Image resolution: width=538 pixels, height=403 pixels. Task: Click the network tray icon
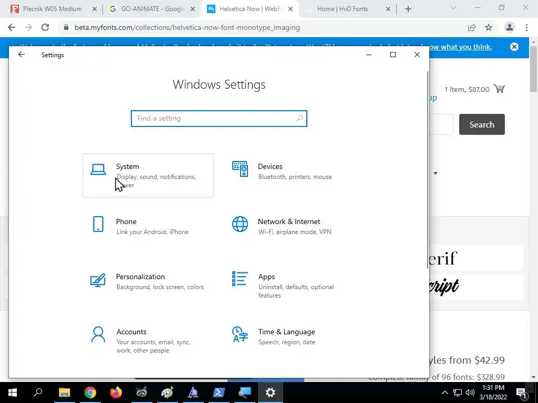coord(458,393)
